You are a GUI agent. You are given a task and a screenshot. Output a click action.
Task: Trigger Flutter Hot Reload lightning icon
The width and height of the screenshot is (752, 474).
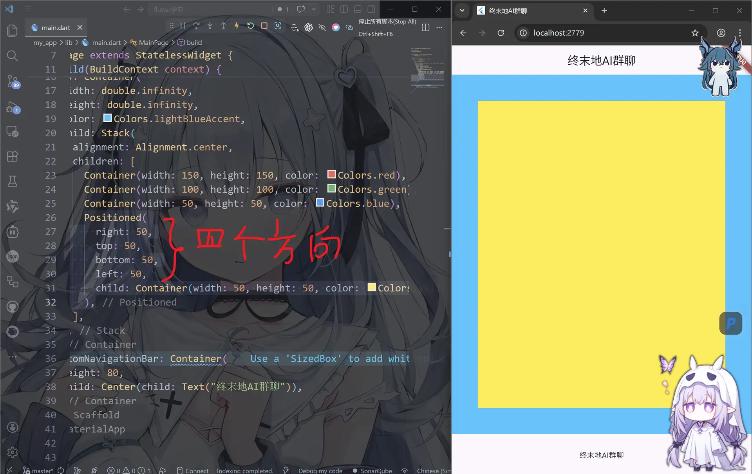pos(237,26)
